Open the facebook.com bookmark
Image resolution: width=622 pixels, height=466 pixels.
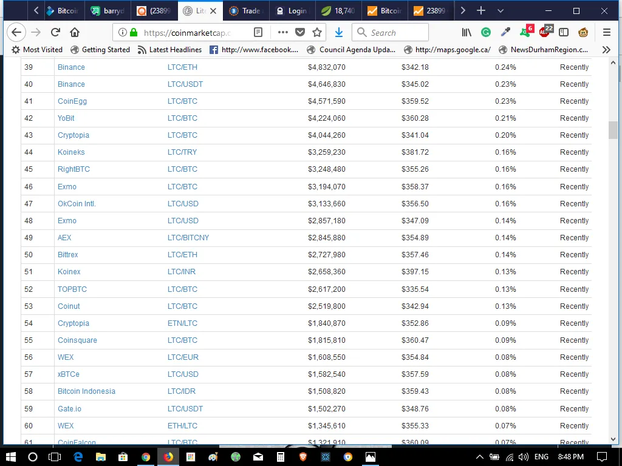point(254,50)
